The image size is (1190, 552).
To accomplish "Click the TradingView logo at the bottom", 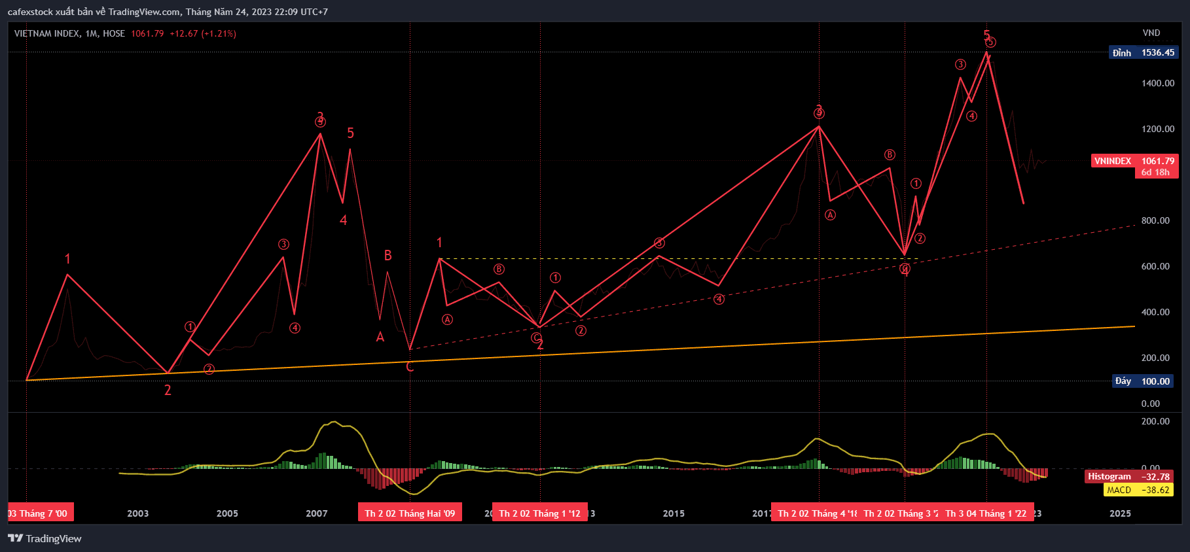I will click(x=45, y=538).
